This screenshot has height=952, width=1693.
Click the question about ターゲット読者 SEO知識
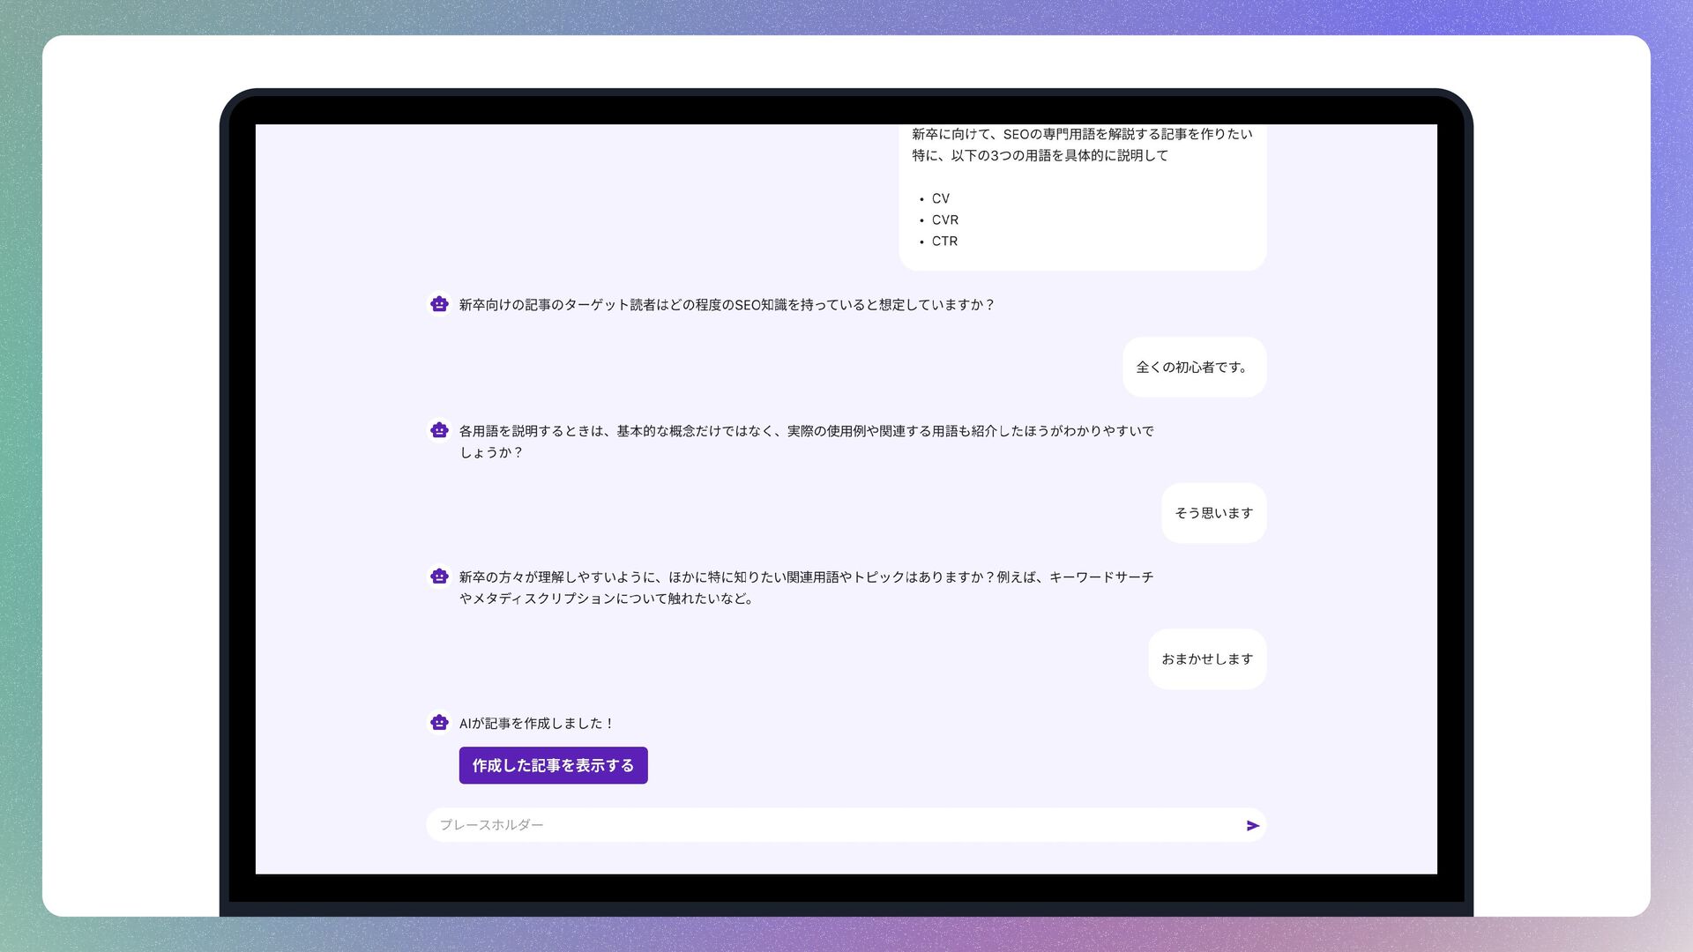point(726,305)
